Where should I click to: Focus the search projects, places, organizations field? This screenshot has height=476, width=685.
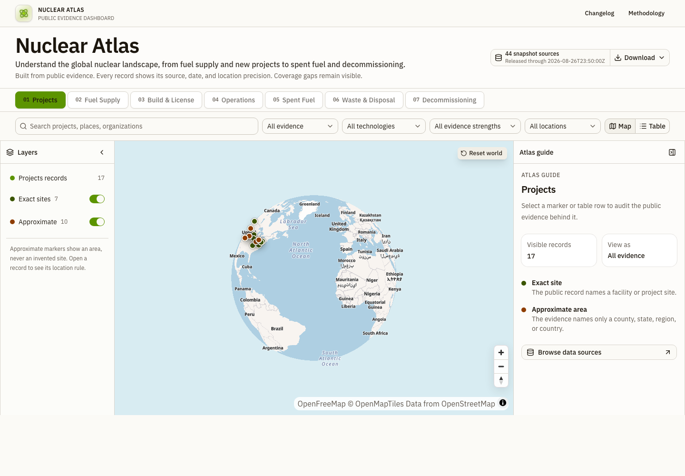click(137, 126)
